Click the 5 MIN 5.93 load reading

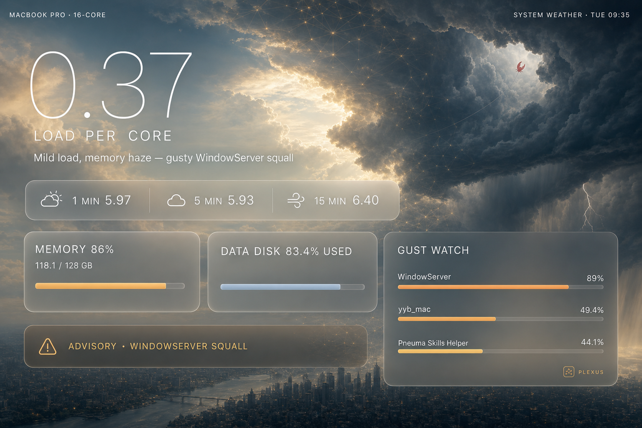tap(224, 201)
